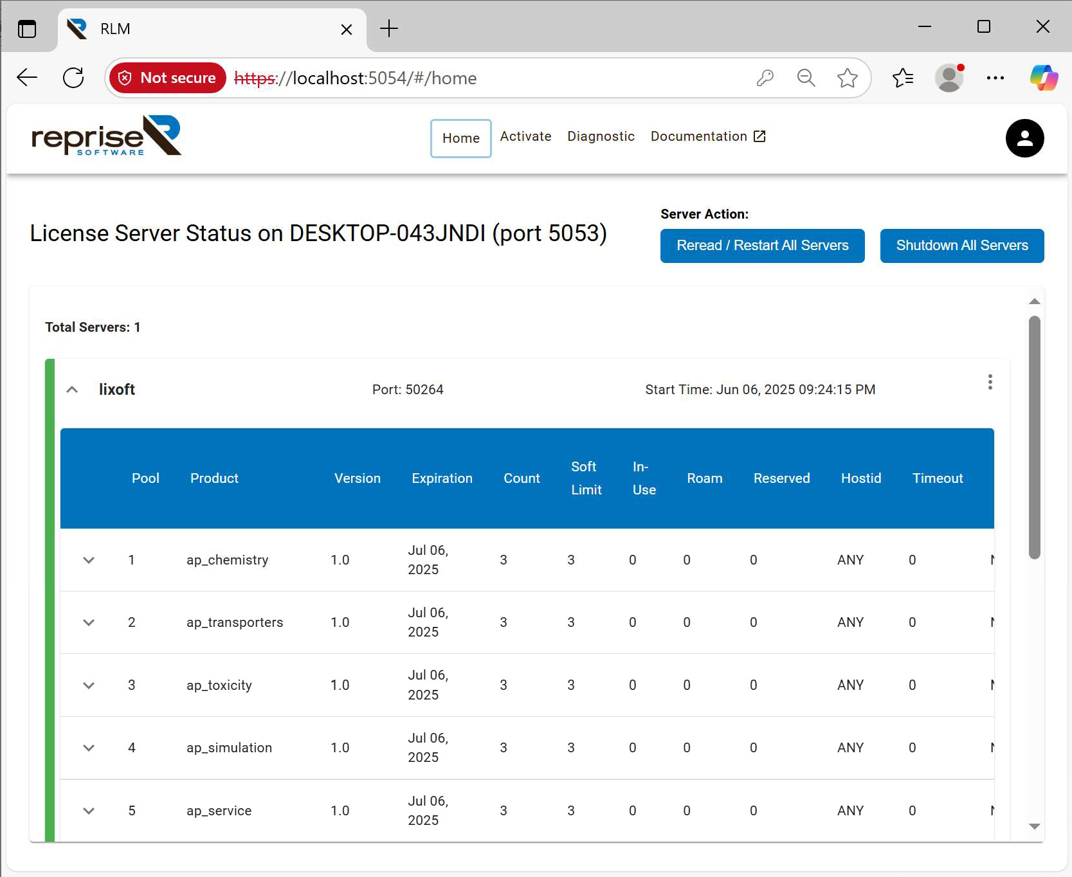The height and width of the screenshot is (877, 1072).
Task: Click the Product column header
Action: 214,478
